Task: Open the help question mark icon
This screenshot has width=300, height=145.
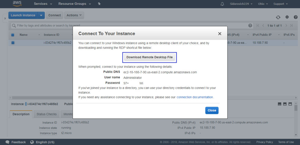Action: tap(296, 17)
